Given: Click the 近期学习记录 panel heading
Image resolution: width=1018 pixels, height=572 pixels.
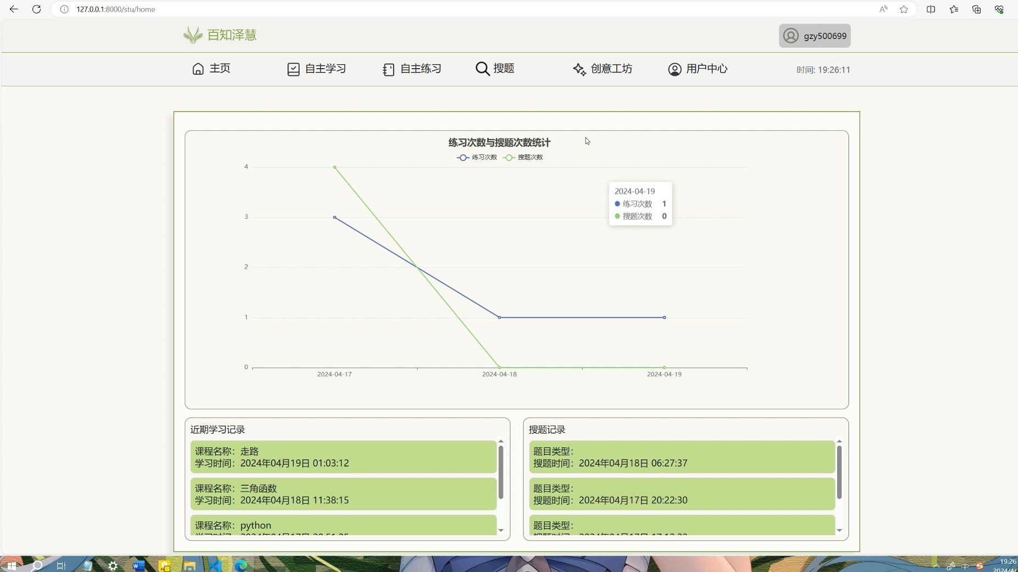Looking at the screenshot, I should [218, 430].
